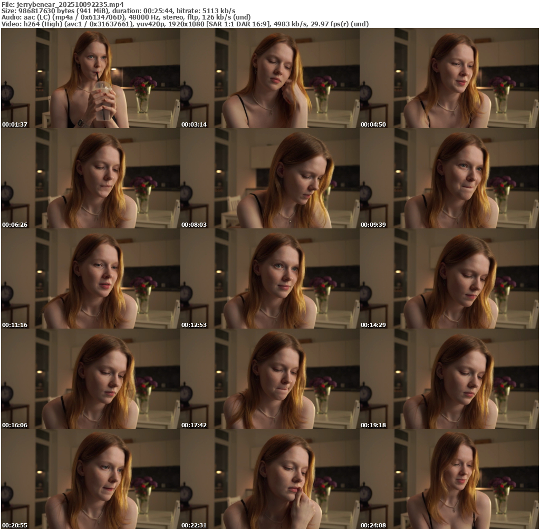Select the thumbnail timestamped 00:20:55
540x529 pixels.
click(91, 479)
